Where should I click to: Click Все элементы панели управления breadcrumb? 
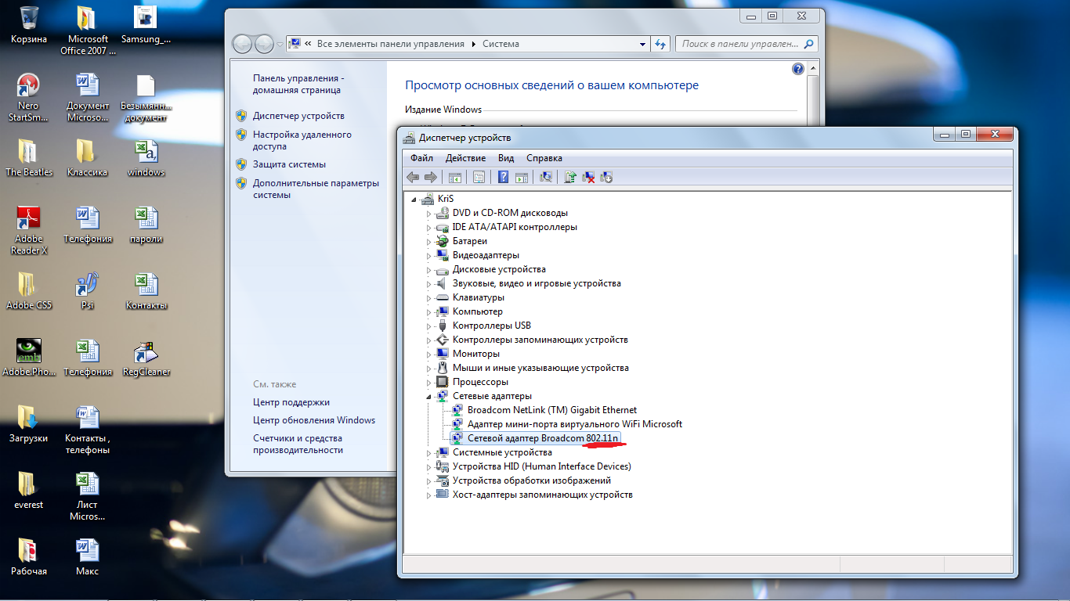click(x=391, y=44)
